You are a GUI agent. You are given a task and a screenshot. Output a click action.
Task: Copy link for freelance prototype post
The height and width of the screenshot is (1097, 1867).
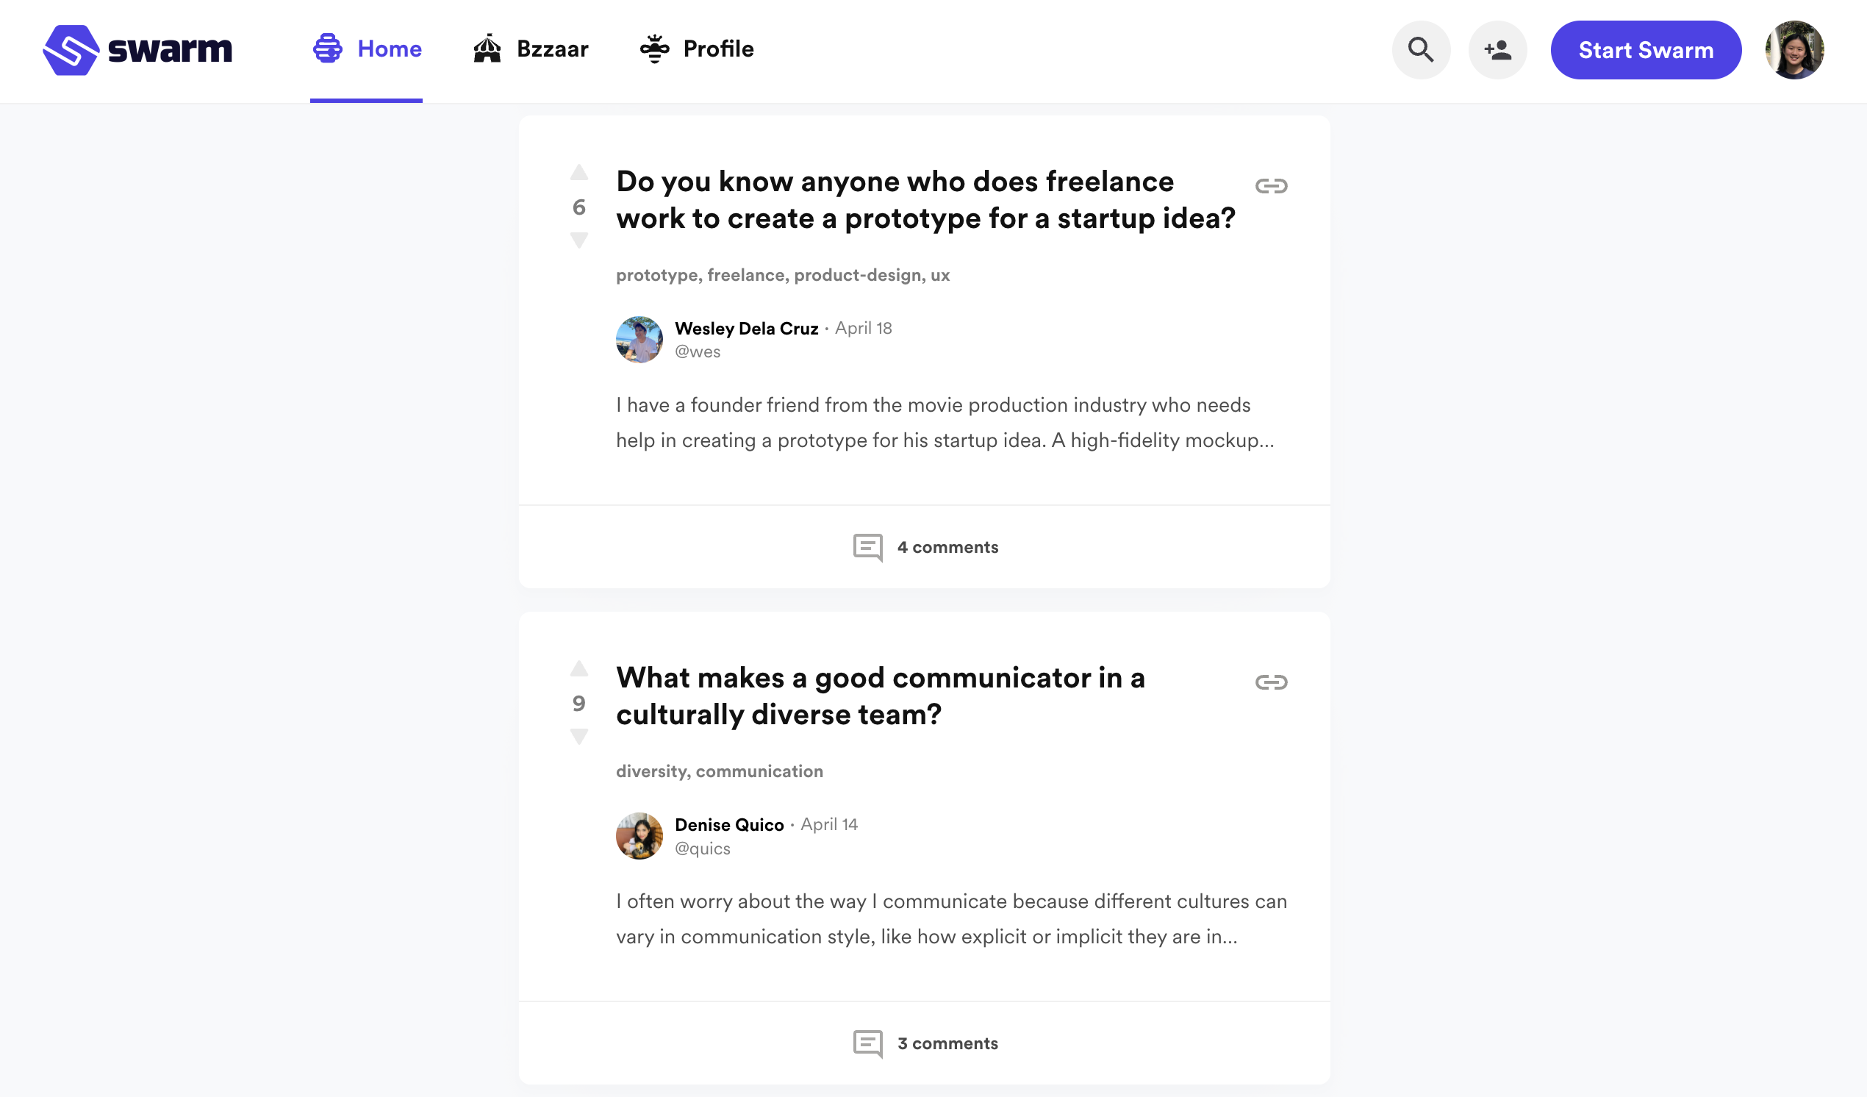(1271, 186)
